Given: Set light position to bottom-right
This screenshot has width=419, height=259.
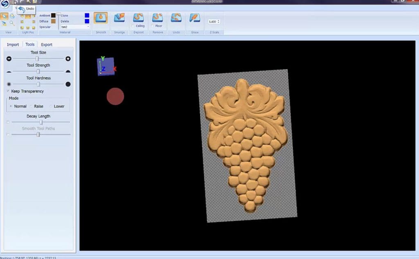Looking at the screenshot, I should click(34, 28).
